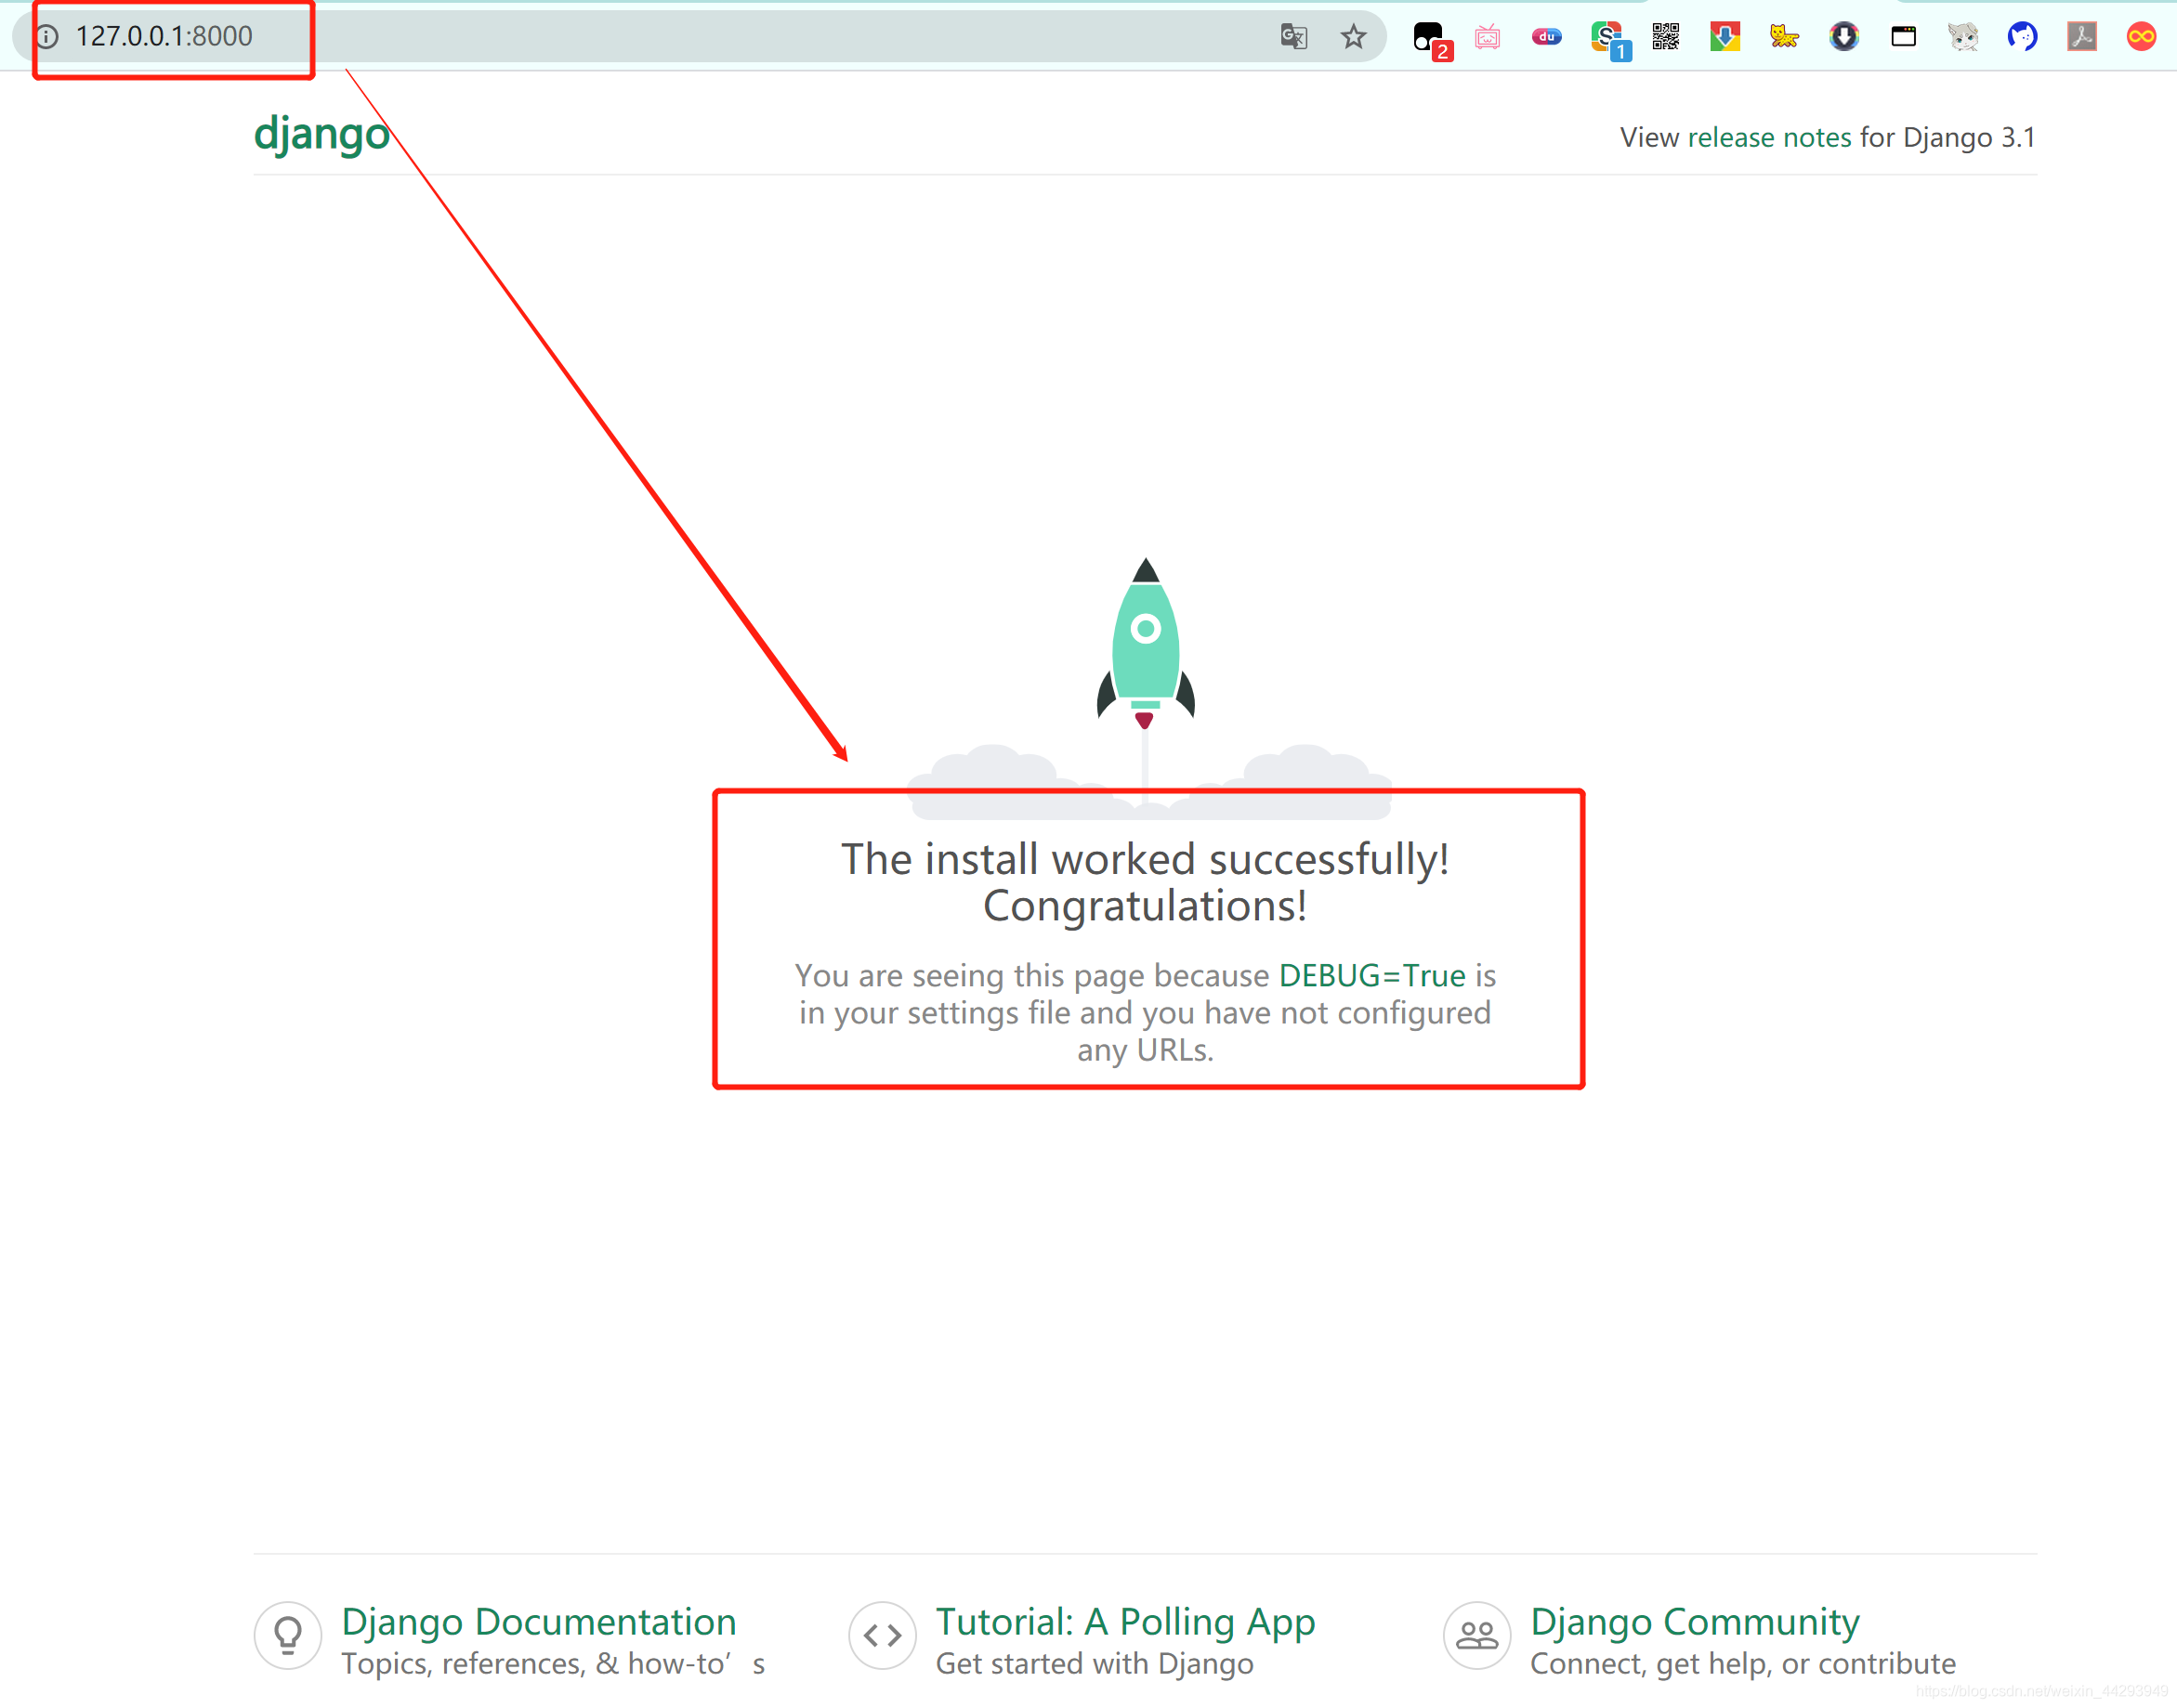Viewport: 2177px width, 1708px height.
Task: Click the colorful S extension with badge 1
Action: tap(1607, 38)
